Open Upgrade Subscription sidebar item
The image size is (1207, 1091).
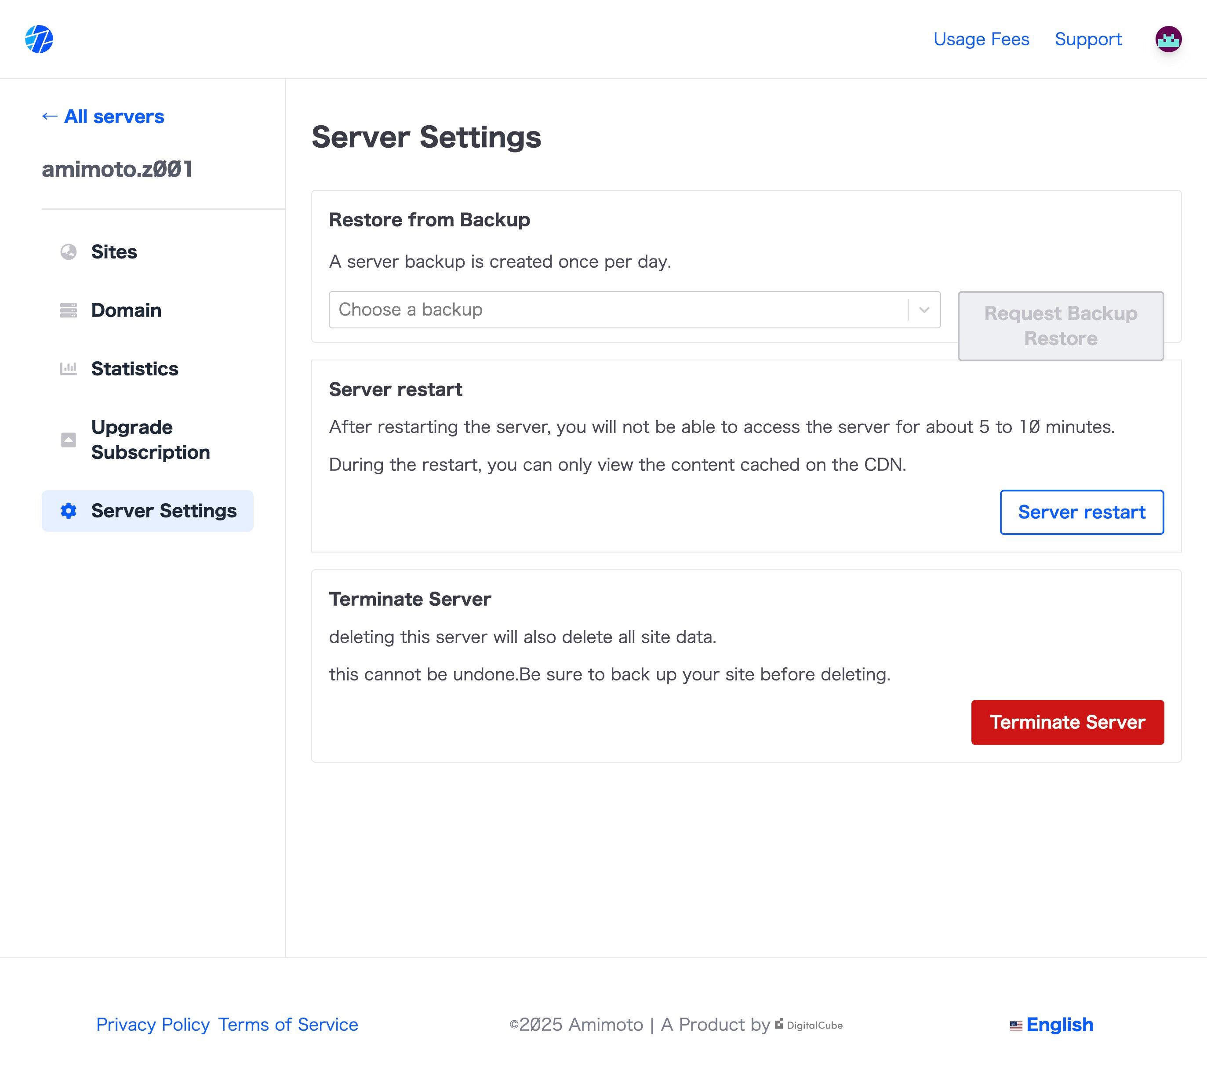tap(150, 440)
